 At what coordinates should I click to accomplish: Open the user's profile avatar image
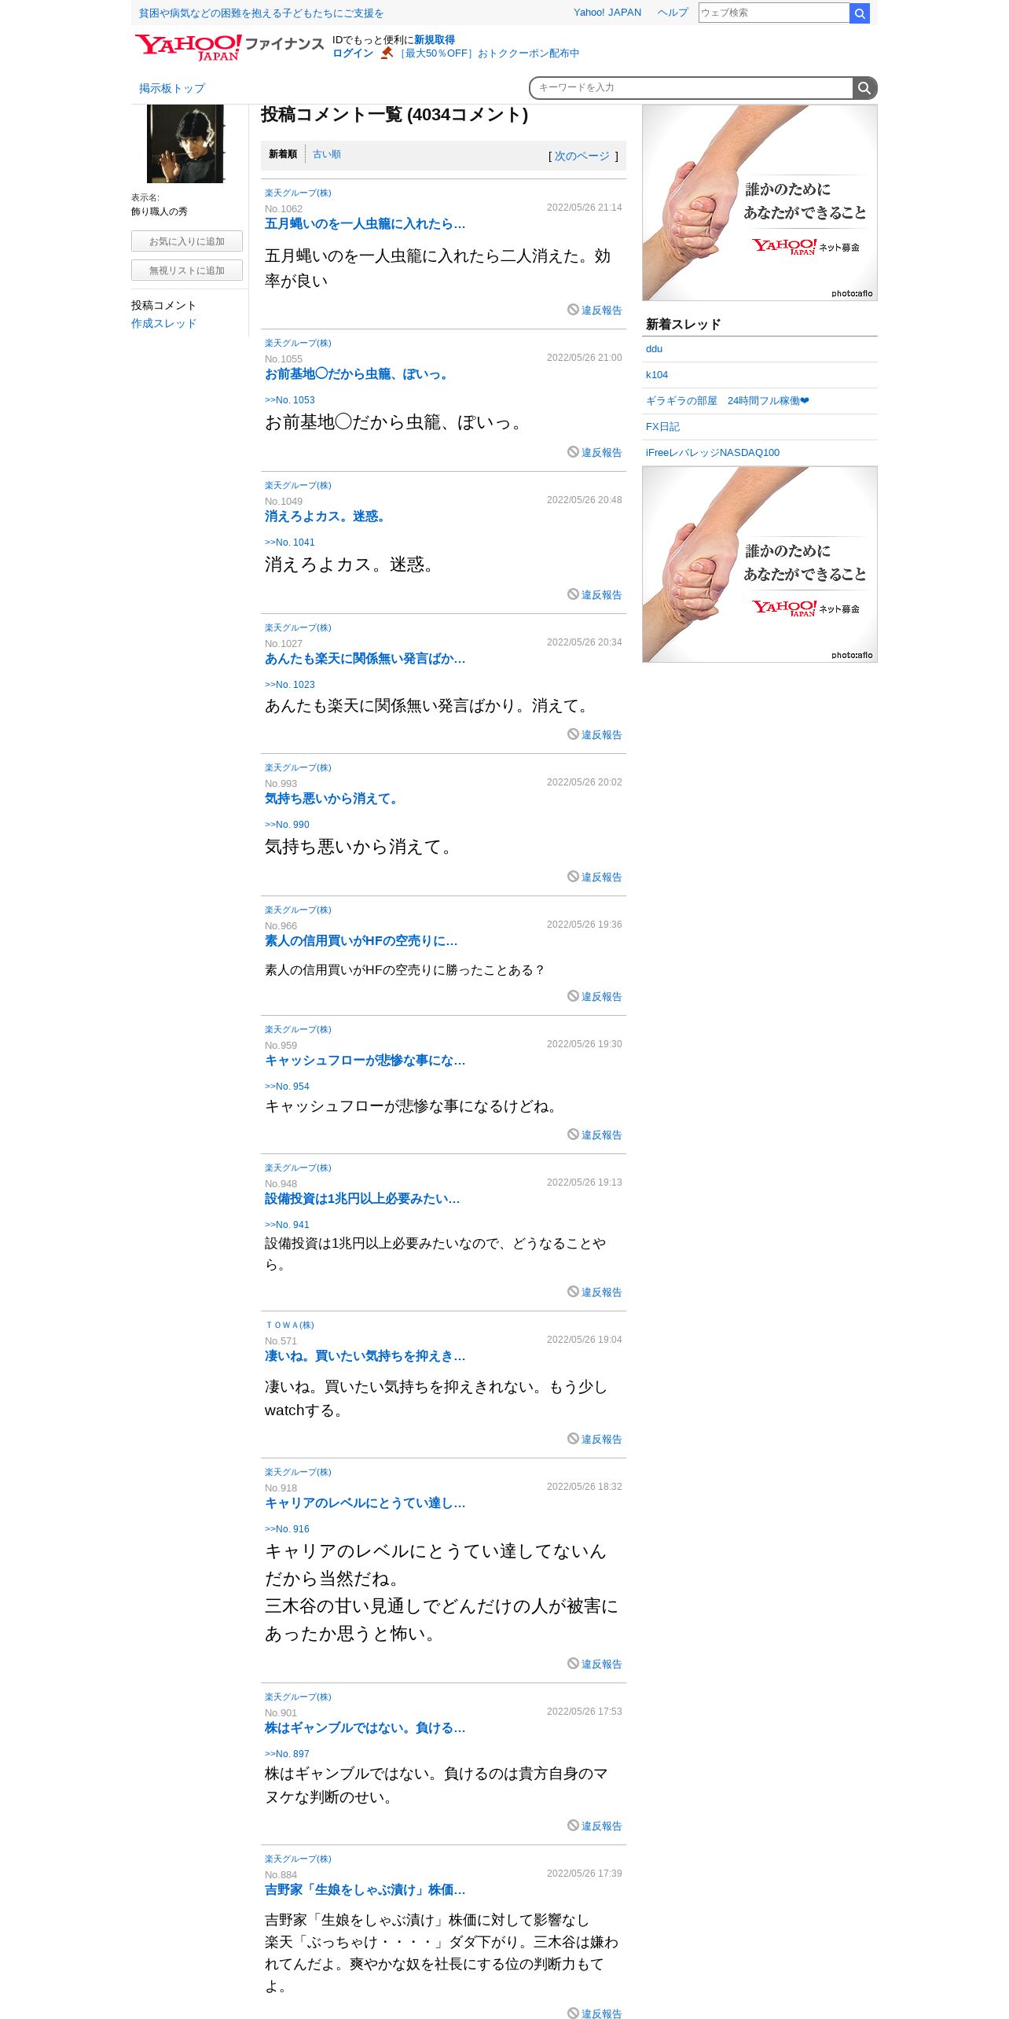point(185,144)
